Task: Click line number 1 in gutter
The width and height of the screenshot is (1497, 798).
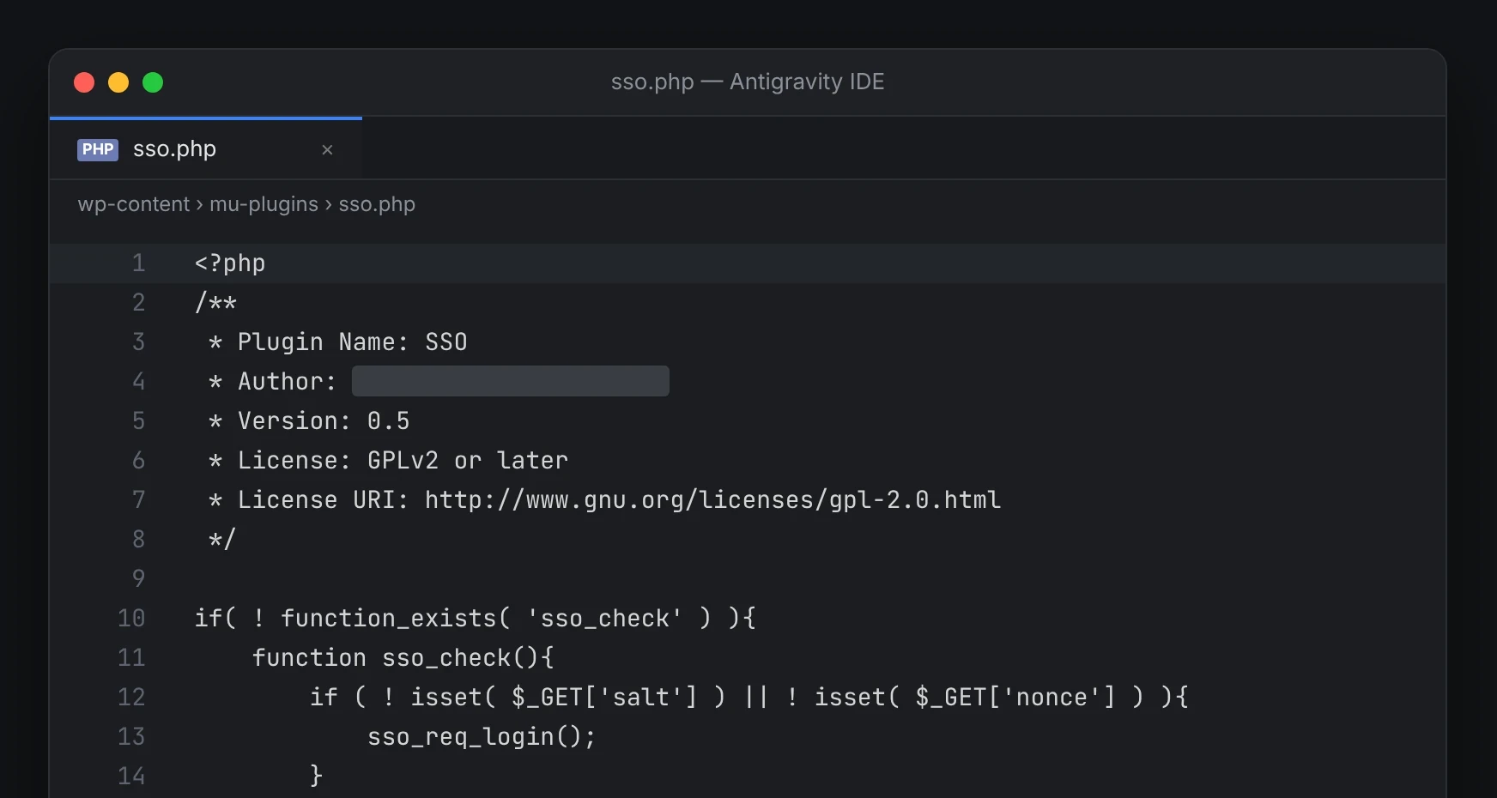Action: click(x=139, y=263)
